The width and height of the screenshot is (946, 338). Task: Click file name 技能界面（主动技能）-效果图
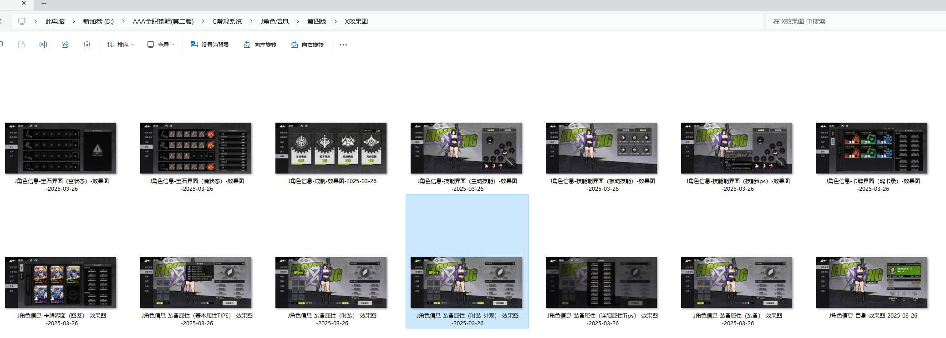click(x=468, y=185)
